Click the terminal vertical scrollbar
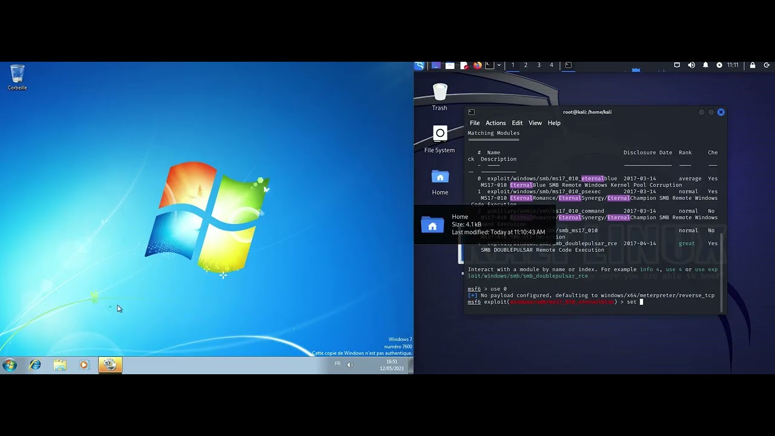This screenshot has height=436, width=775. 722,272
